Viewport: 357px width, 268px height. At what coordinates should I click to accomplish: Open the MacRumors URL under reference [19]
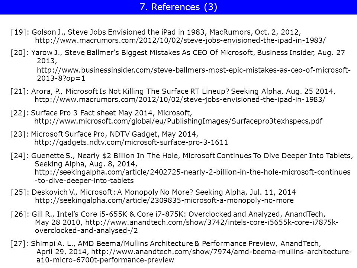(180, 40)
